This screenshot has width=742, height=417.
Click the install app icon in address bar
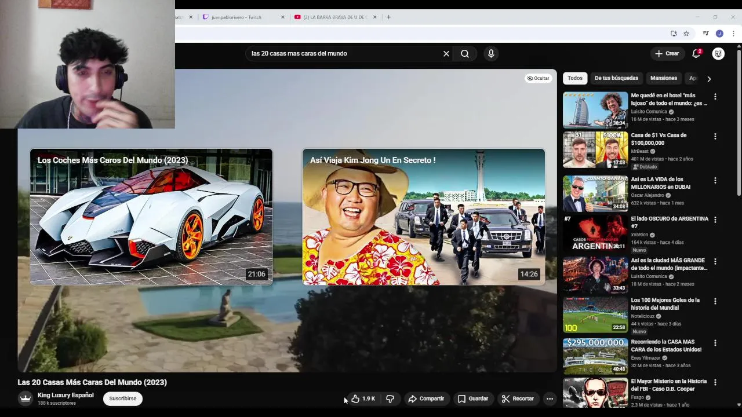pyautogui.click(x=674, y=34)
